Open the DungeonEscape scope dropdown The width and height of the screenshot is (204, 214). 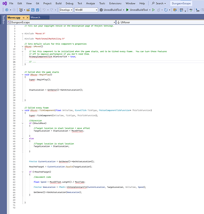[x=61, y=22]
